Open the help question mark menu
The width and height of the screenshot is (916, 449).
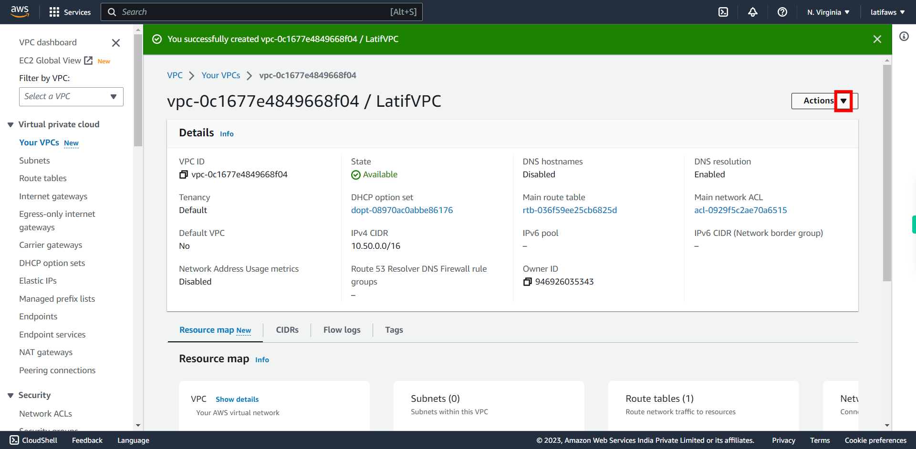pos(782,12)
